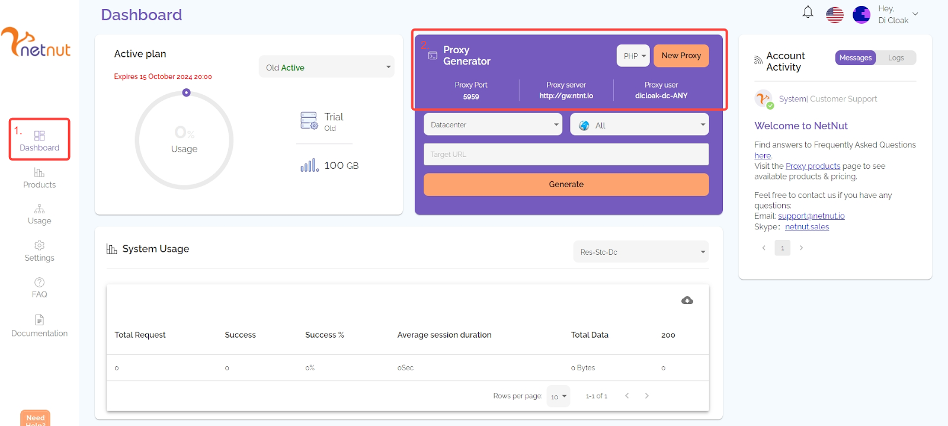The image size is (948, 426).
Task: Open Dashboard from the sidebar
Action: coord(40,141)
